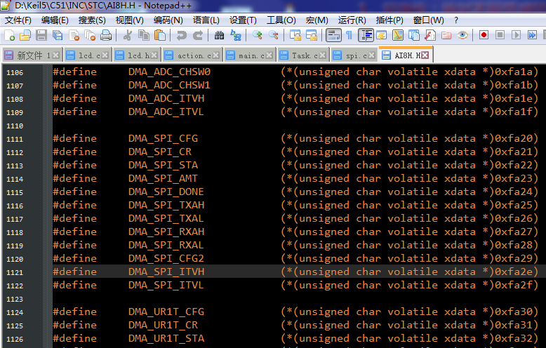This screenshot has width=546, height=348.
Task: Open the 编码(N) menu
Action: click(168, 20)
